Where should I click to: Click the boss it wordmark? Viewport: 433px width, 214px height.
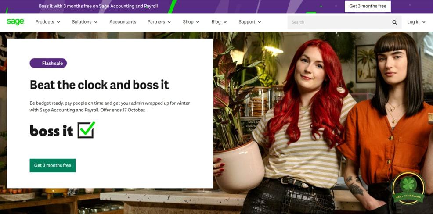click(51, 130)
